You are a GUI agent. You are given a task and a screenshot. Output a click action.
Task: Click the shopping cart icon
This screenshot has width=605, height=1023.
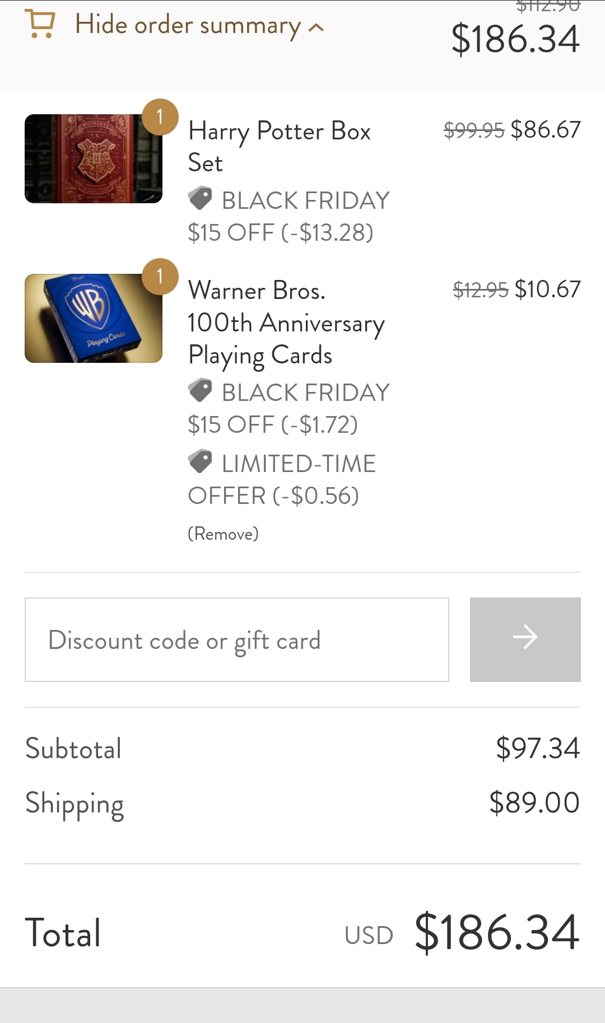pos(40,25)
